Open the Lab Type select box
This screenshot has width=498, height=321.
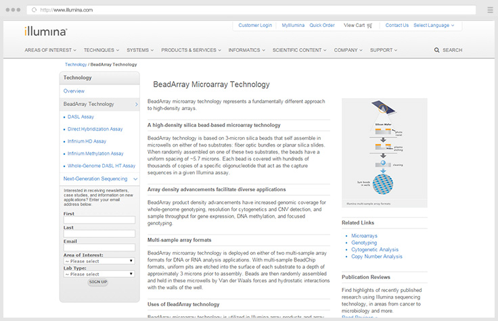click(x=99, y=274)
